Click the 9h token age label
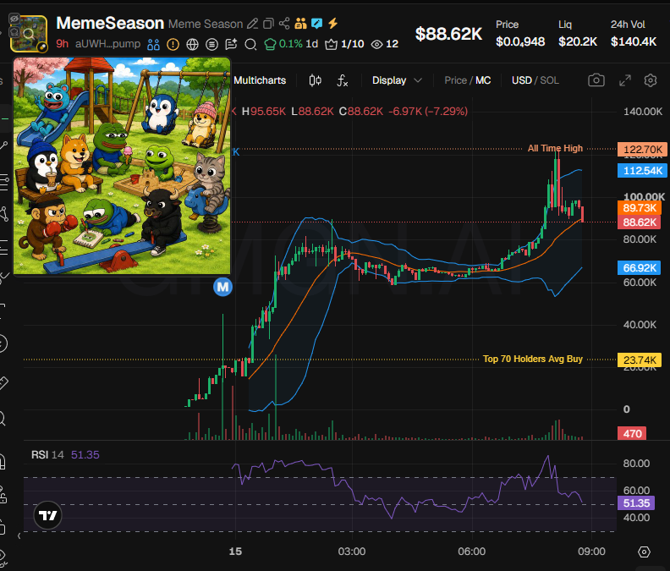This screenshot has width=670, height=571. 63,44
